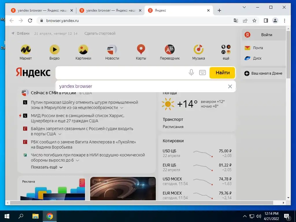The width and height of the screenshot is (296, 222).
Task: Open the МИД России санкционный список story
Action: point(77,118)
